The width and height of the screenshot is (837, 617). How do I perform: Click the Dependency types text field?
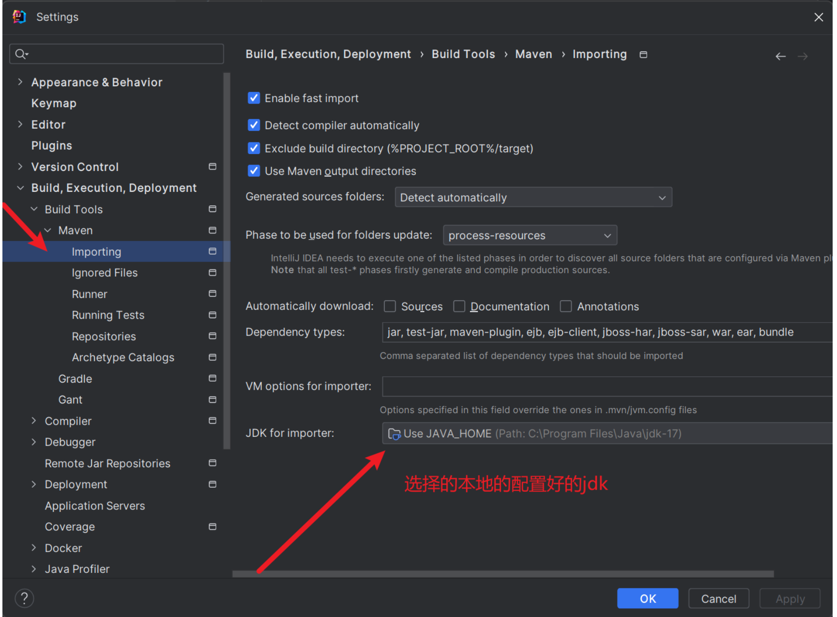pos(608,332)
